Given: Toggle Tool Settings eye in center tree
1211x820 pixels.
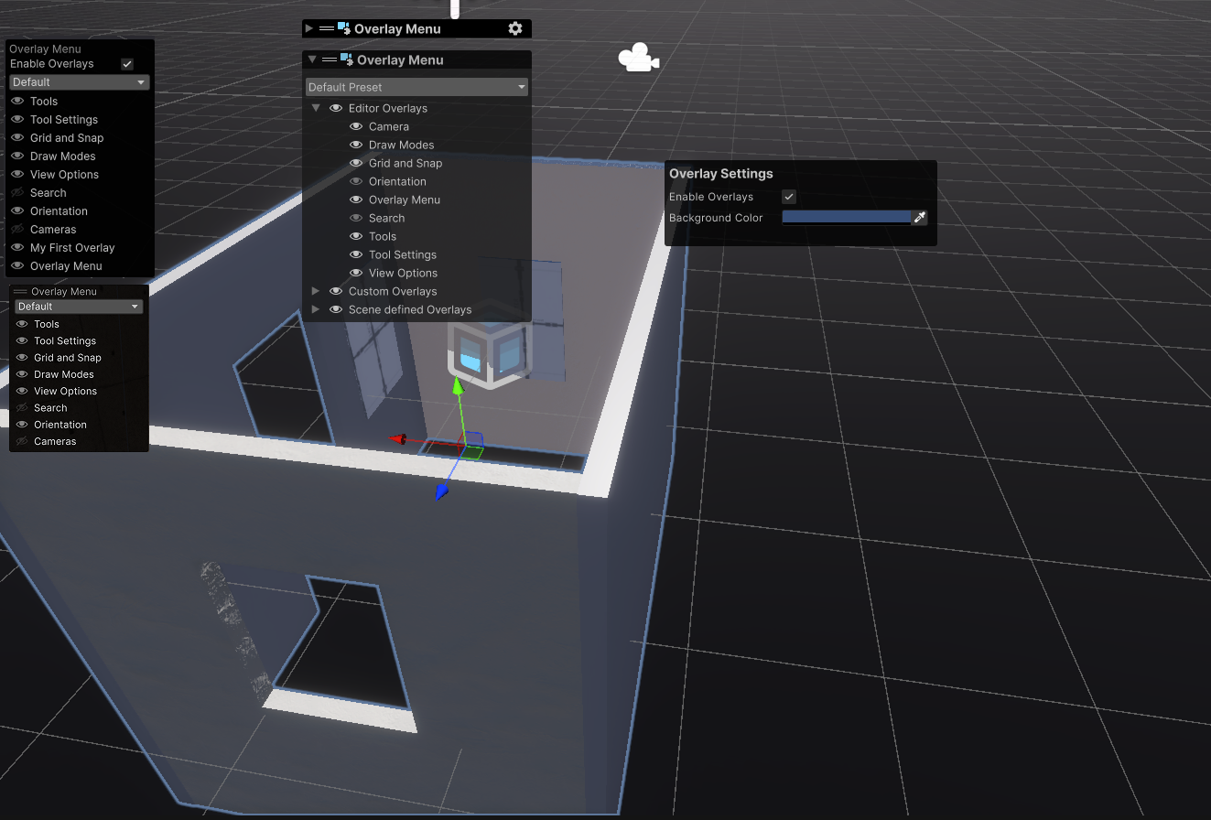Looking at the screenshot, I should click(356, 255).
